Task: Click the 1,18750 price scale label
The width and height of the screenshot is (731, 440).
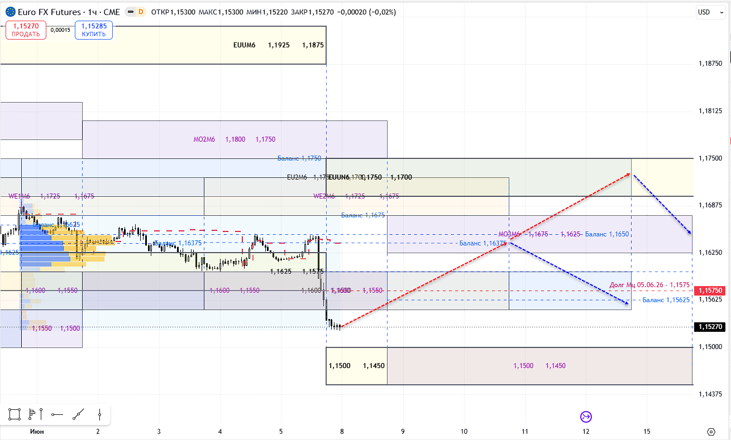Action: (710, 64)
